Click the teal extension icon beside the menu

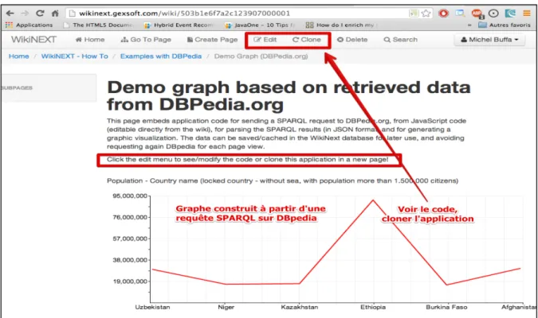pos(510,14)
